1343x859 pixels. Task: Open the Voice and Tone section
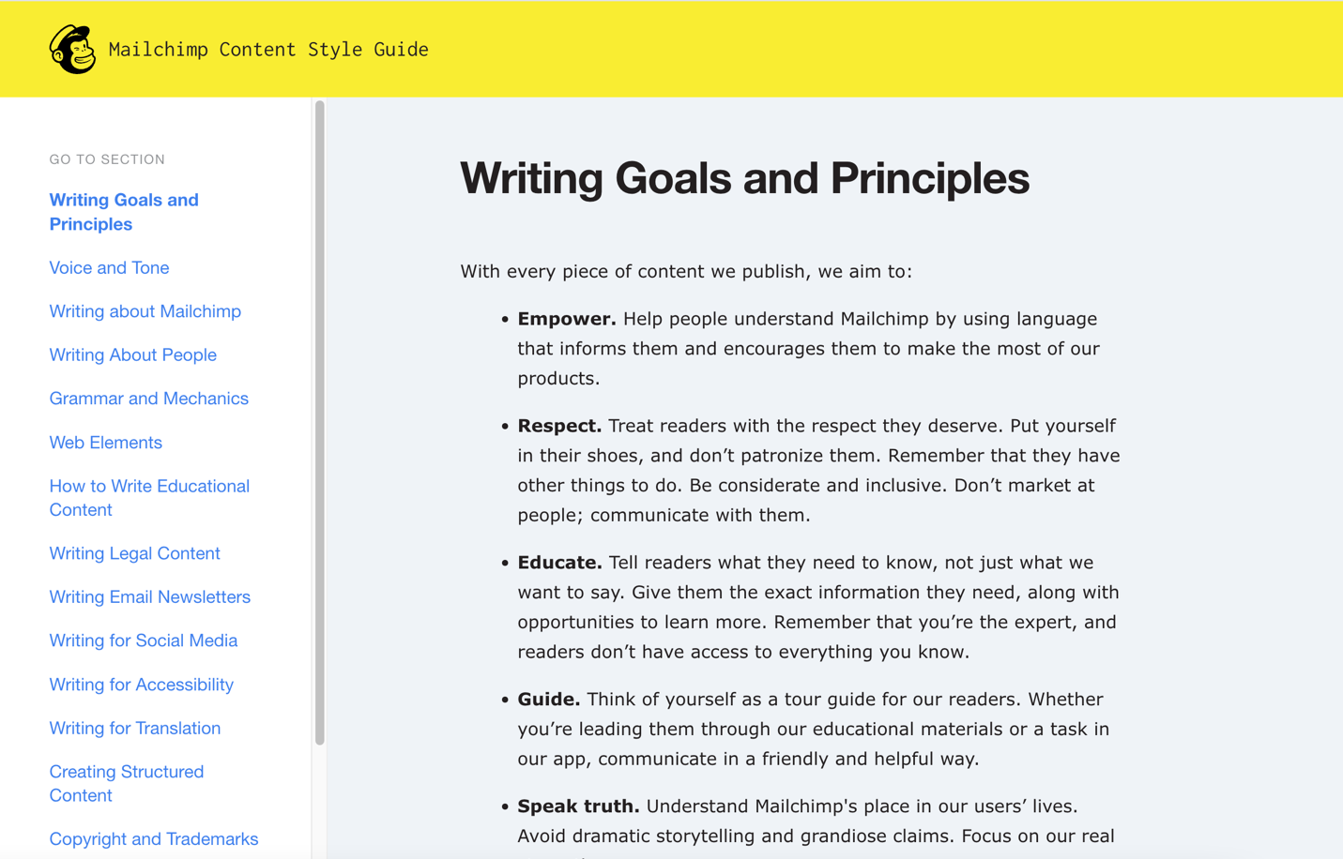109,267
